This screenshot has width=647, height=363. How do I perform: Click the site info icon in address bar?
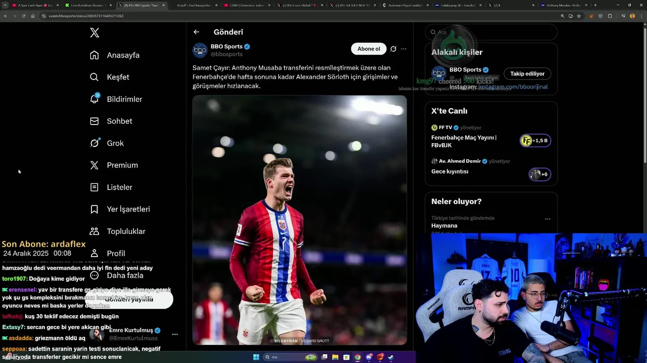point(44,16)
